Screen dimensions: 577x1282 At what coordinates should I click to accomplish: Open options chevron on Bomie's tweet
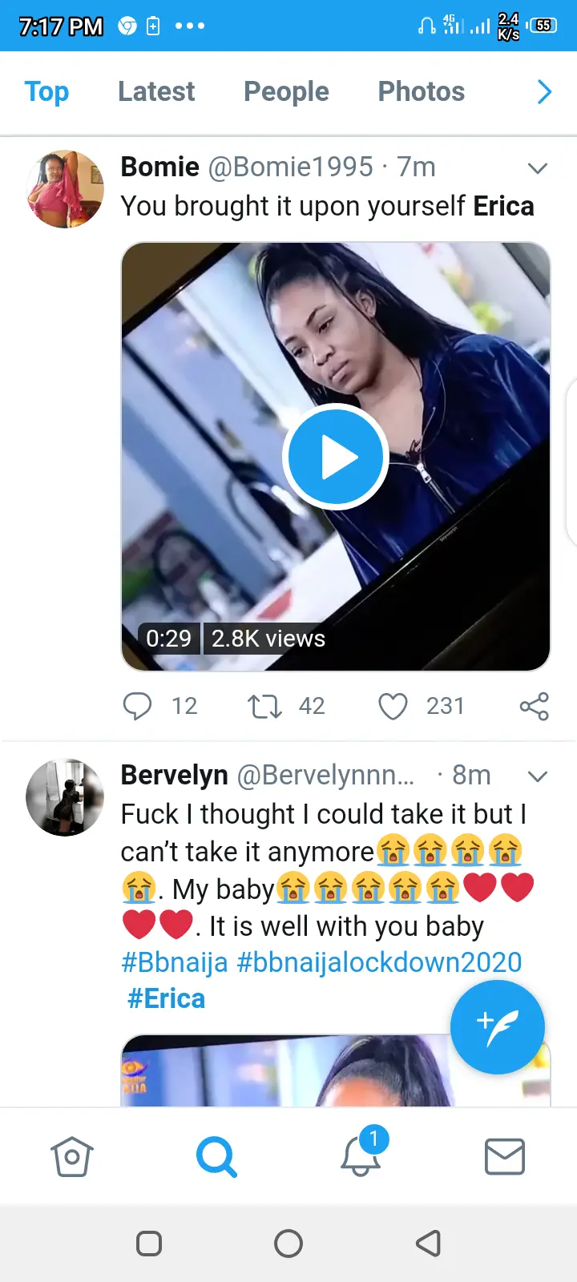(x=538, y=168)
